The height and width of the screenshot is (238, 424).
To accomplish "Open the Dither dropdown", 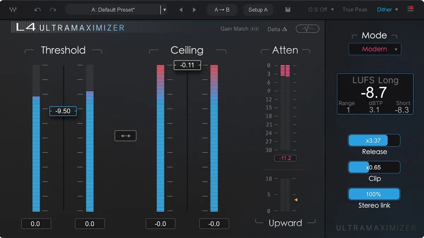I will click(387, 10).
